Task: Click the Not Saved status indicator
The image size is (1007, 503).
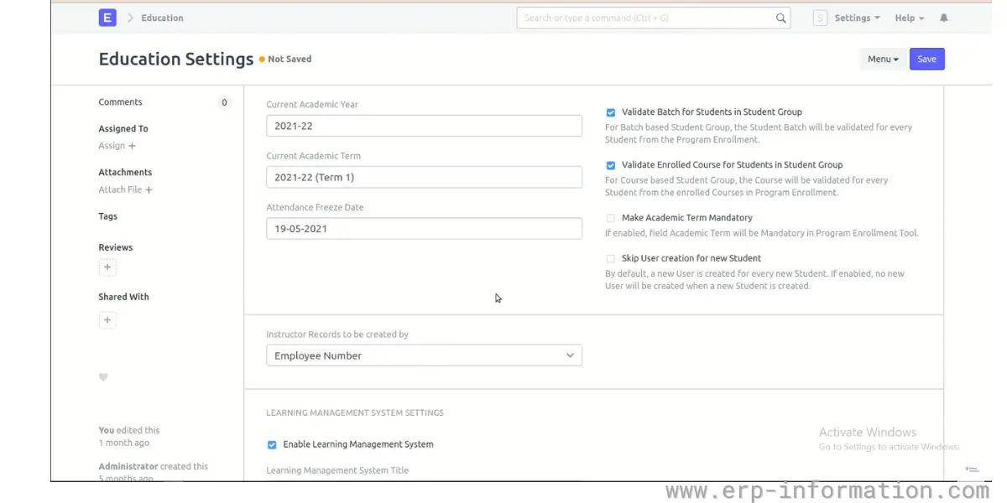Action: [285, 60]
